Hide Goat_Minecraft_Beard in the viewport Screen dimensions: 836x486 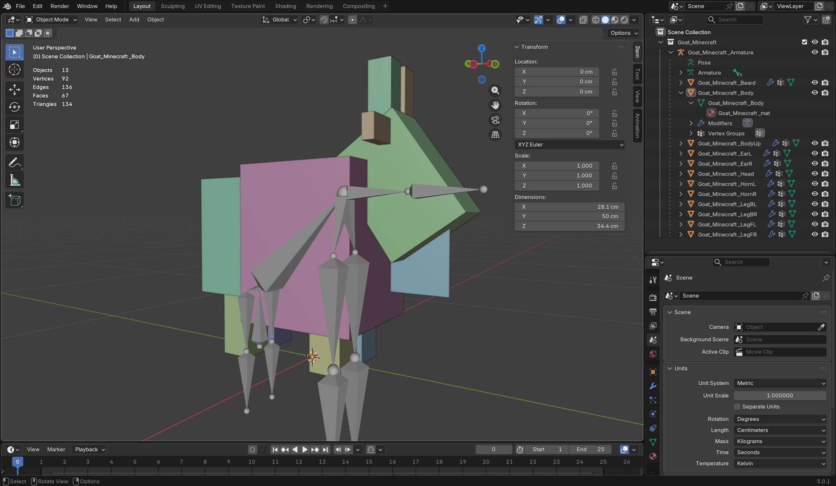point(815,83)
